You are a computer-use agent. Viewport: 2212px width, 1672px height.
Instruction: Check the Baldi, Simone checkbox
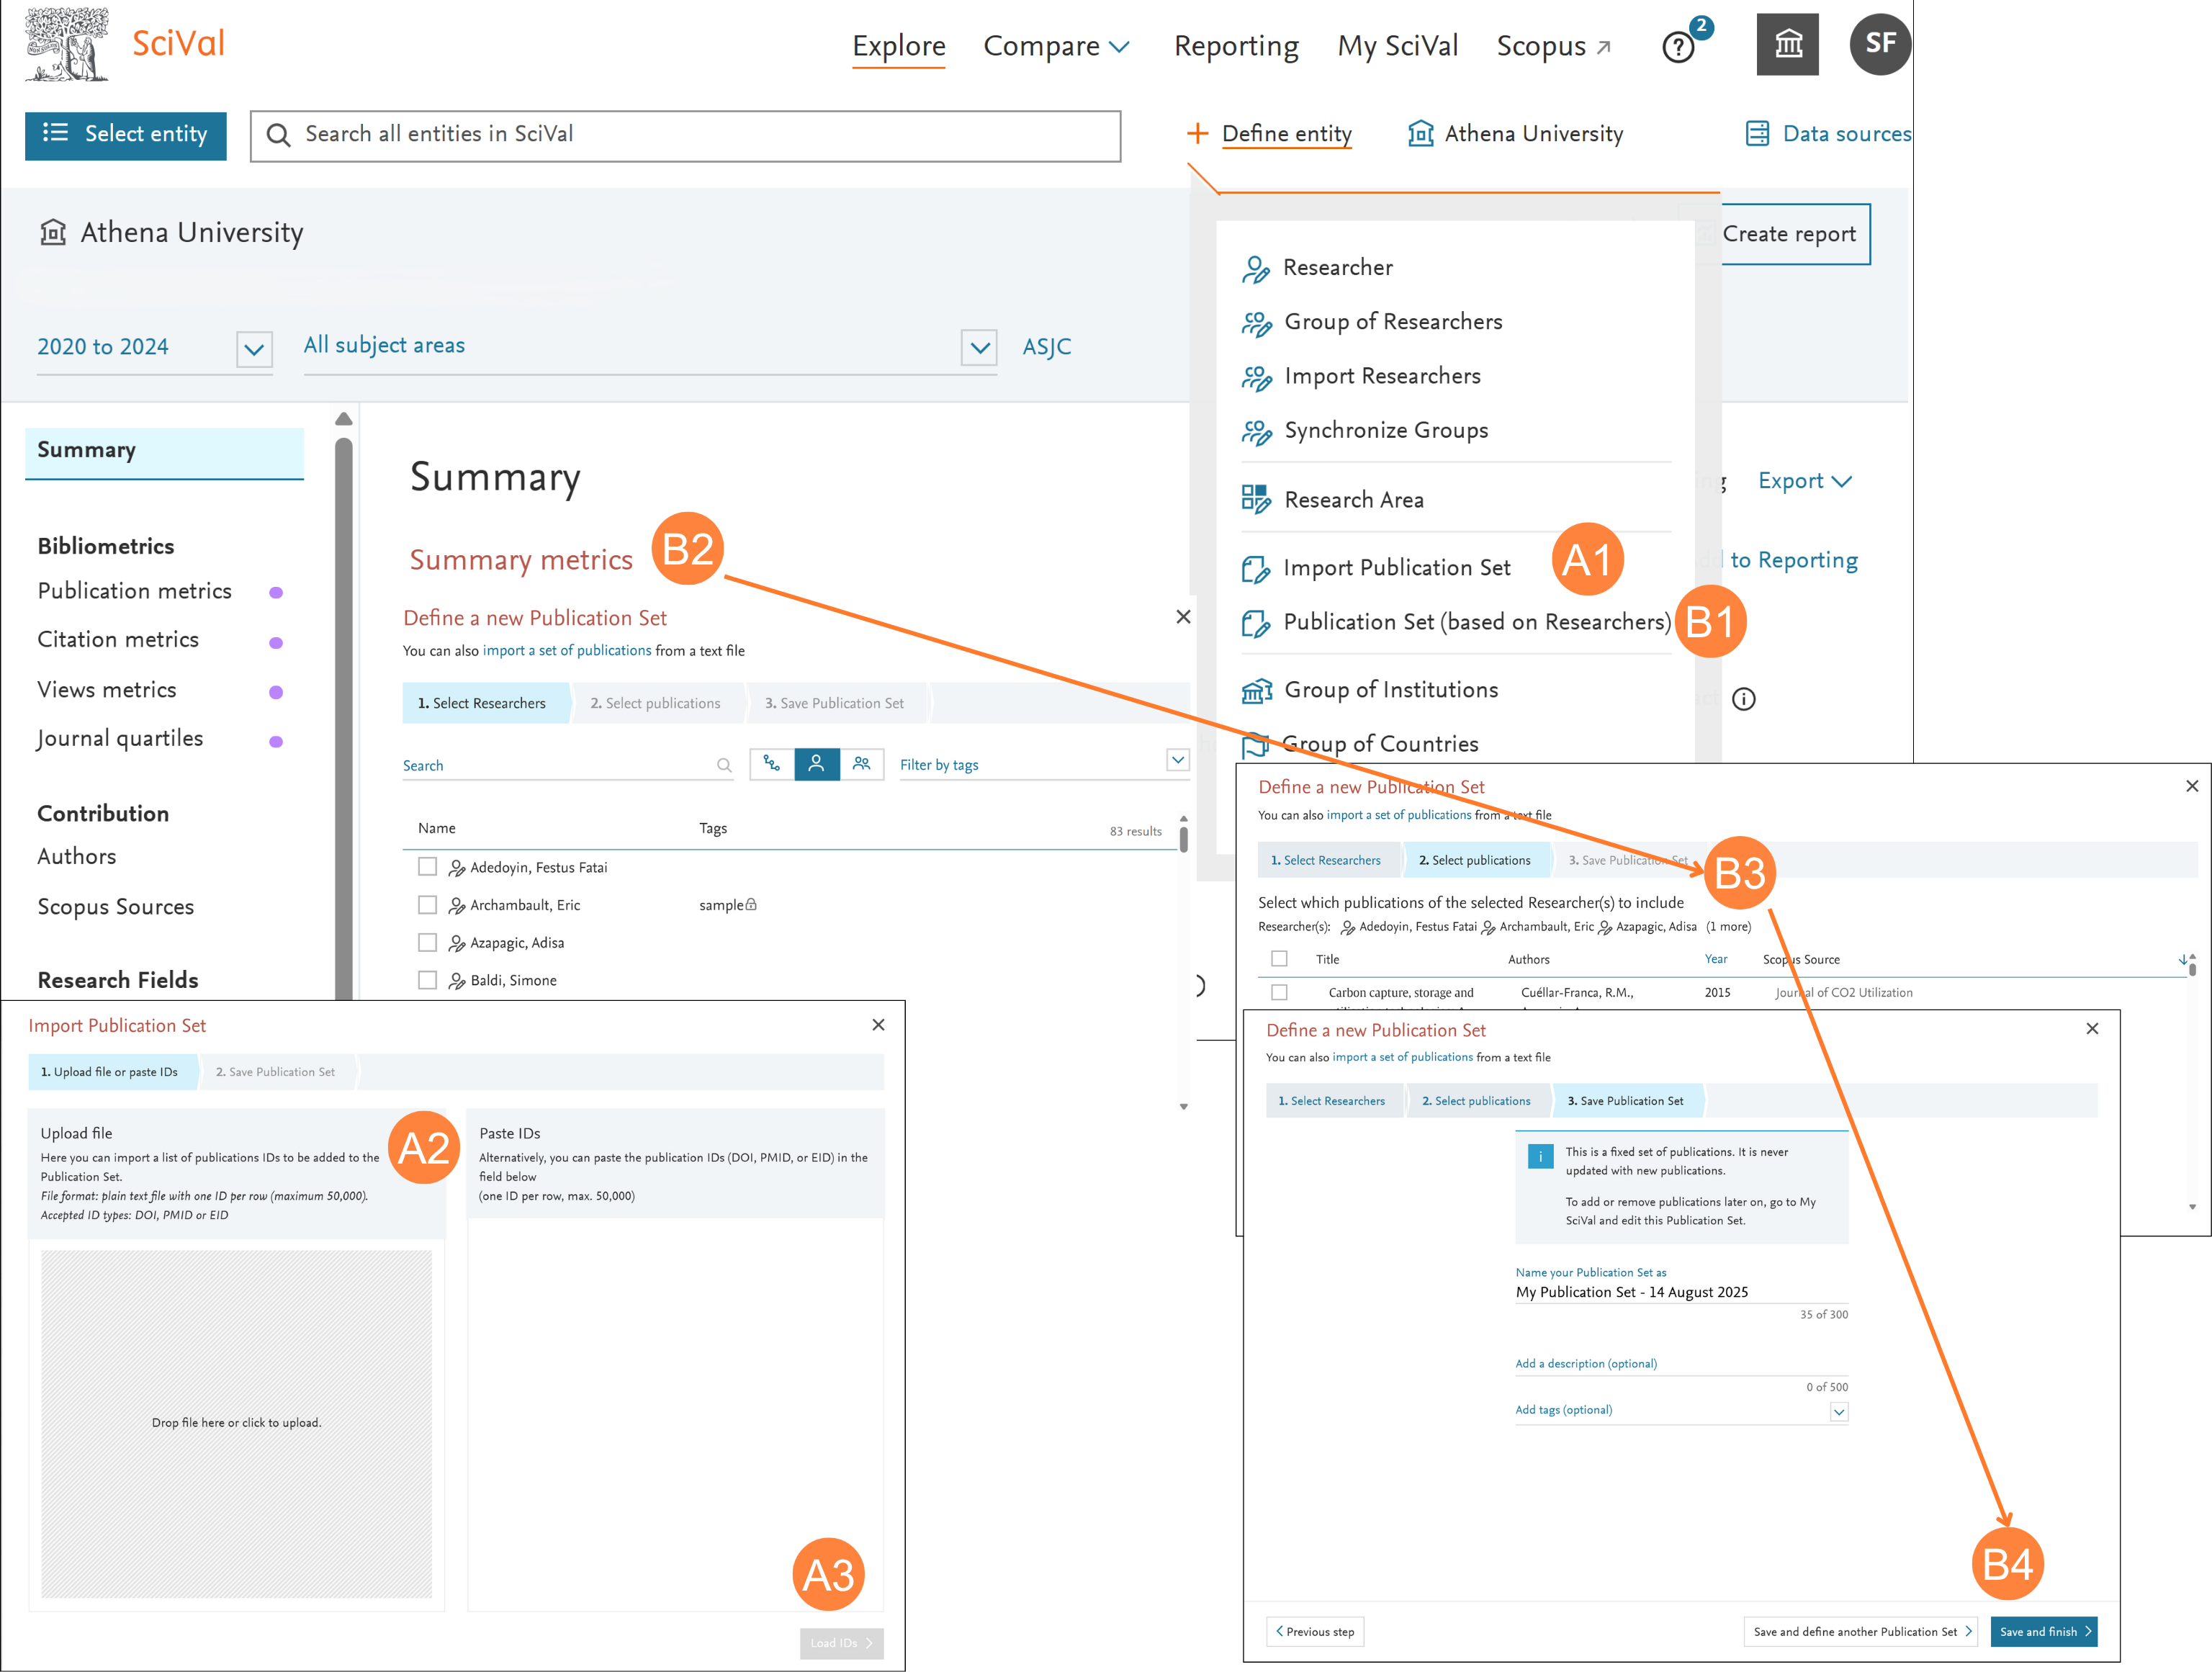[427, 980]
